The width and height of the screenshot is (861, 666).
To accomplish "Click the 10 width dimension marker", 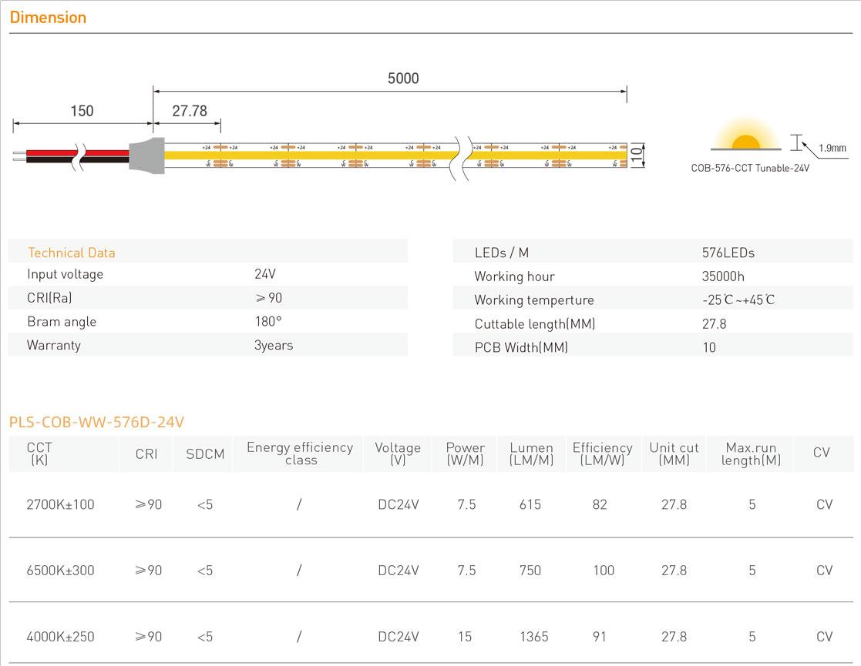I will [636, 154].
